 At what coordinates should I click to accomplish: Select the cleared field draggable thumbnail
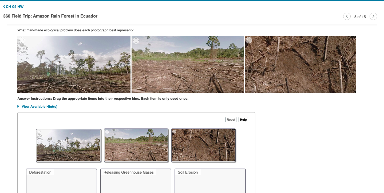[x=136, y=145]
